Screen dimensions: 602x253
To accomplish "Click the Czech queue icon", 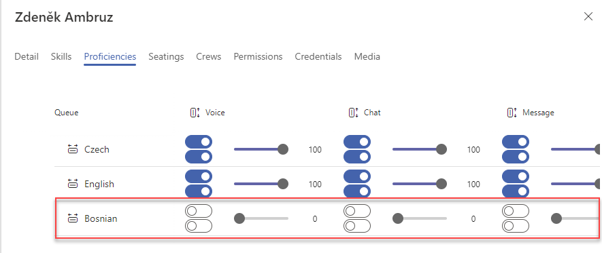I will point(73,149).
